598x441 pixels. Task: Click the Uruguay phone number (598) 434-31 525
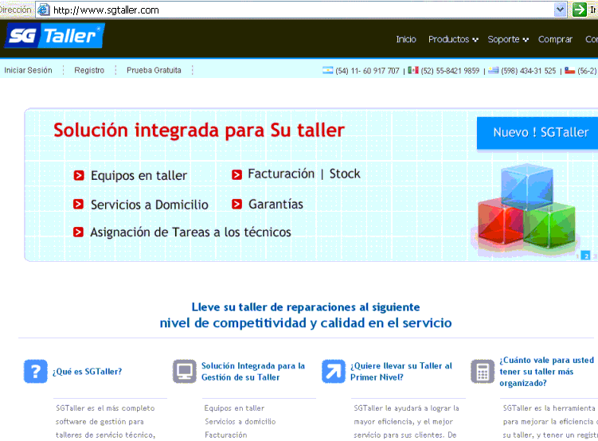[529, 71]
